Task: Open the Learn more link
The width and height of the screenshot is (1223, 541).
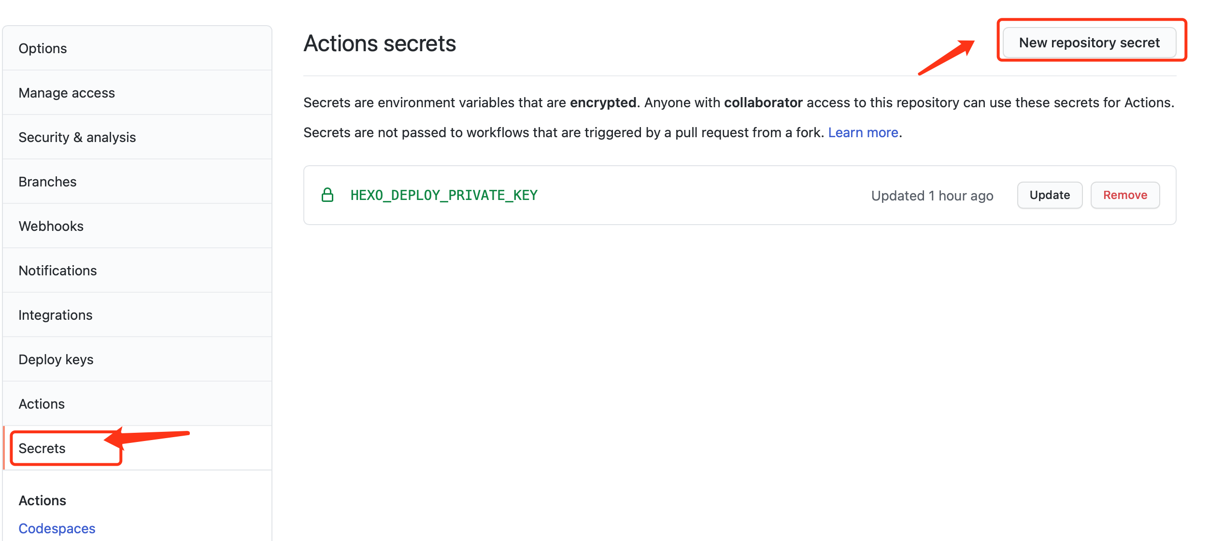Action: (863, 132)
